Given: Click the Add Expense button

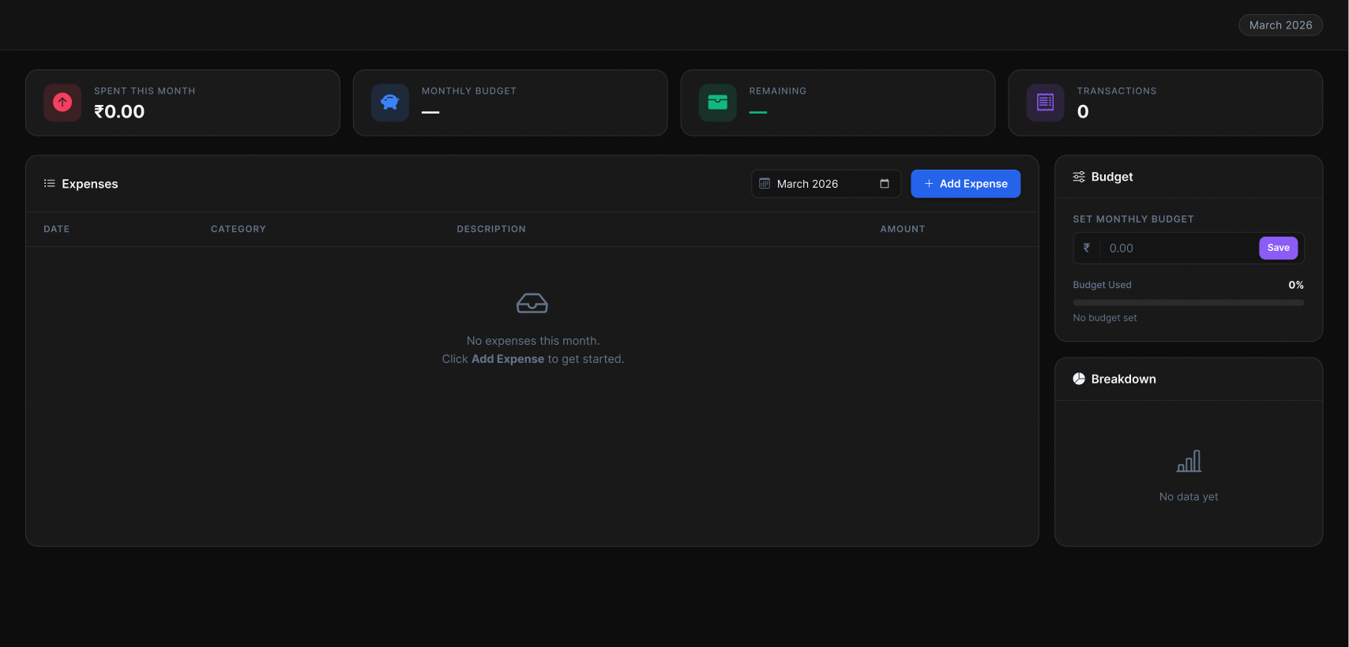Looking at the screenshot, I should pyautogui.click(x=965, y=184).
